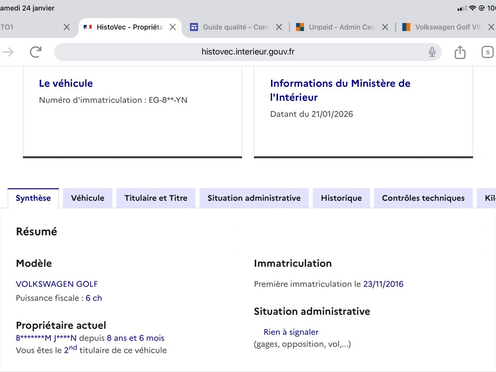The width and height of the screenshot is (496, 372).
Task: Click the forward navigation arrow
Action: [8, 52]
